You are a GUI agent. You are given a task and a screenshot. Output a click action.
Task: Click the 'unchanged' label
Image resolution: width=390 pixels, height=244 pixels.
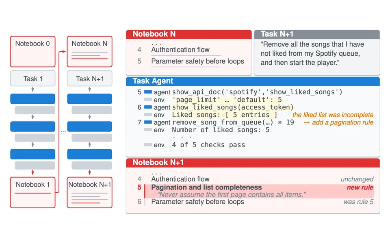(357, 179)
